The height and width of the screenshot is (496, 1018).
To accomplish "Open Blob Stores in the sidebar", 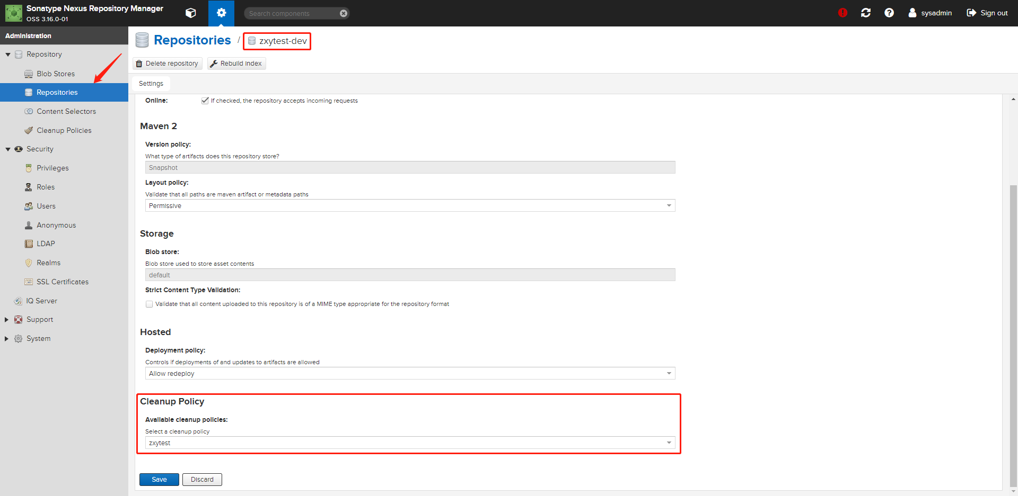I will (x=56, y=74).
